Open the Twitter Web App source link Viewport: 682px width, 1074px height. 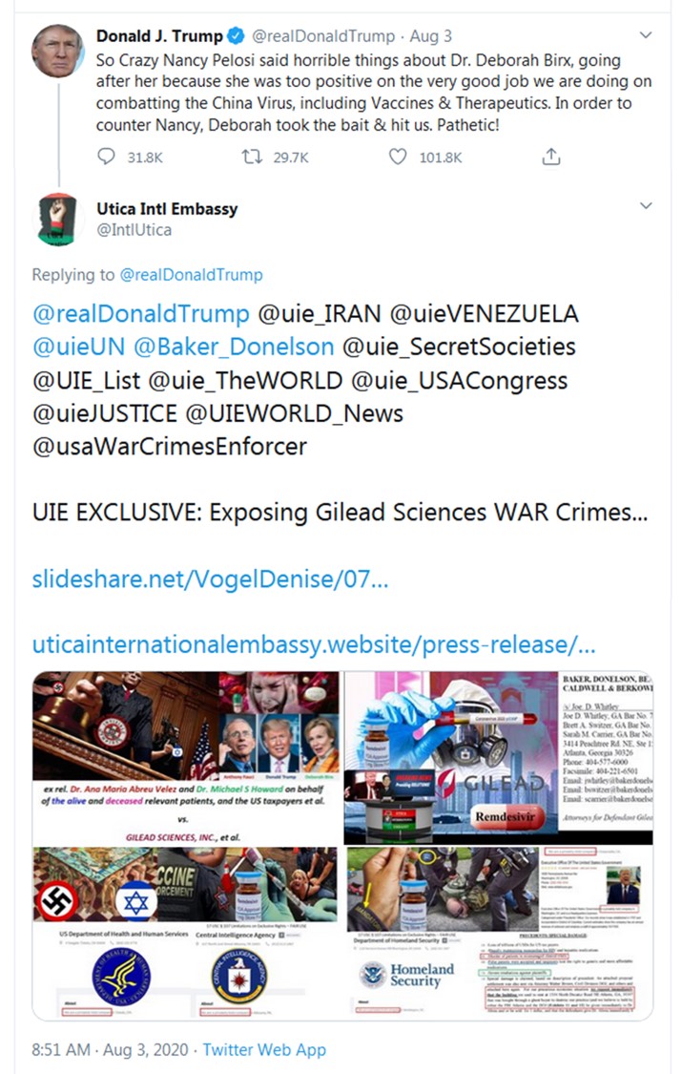tap(264, 1049)
